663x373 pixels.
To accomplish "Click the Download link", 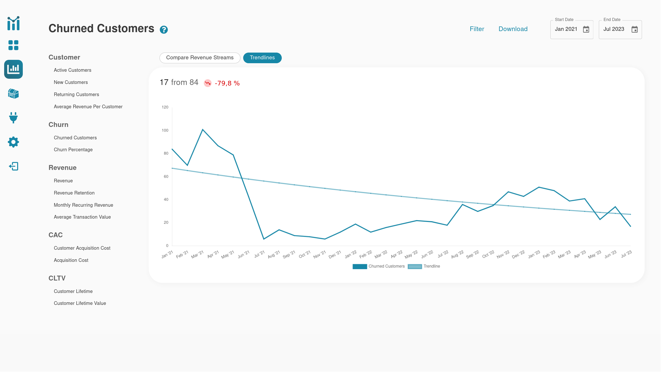I will point(513,29).
